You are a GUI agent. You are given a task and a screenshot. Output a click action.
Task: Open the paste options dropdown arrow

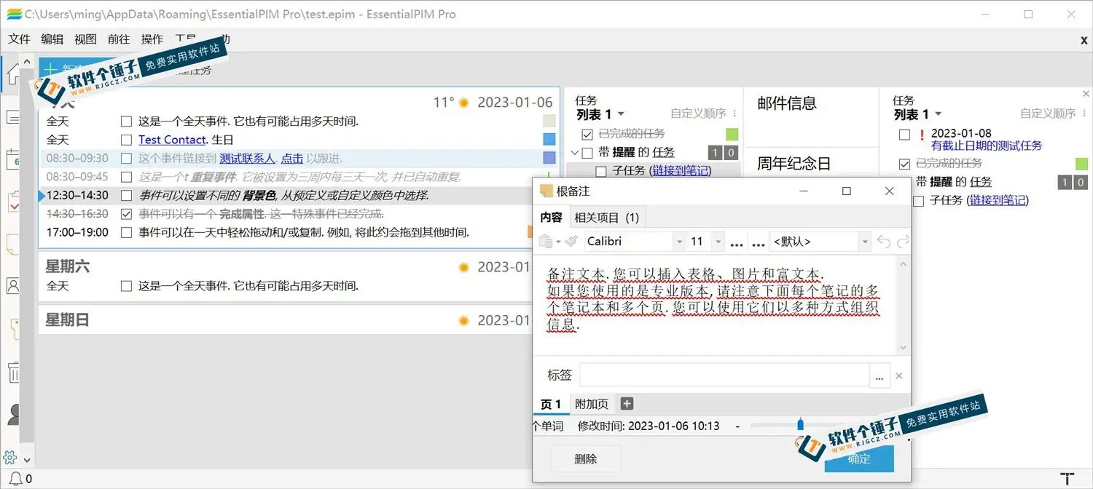(558, 242)
